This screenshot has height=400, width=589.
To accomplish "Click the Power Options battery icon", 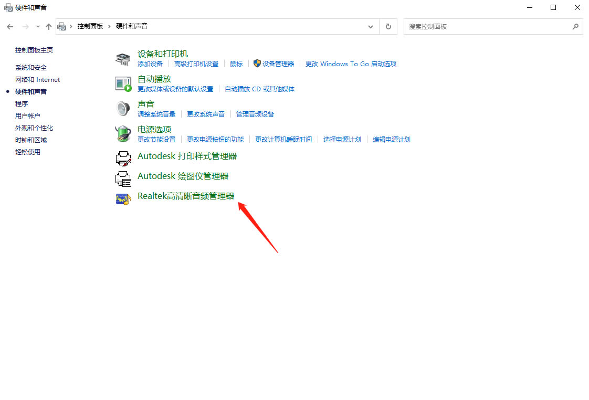I will click(123, 134).
